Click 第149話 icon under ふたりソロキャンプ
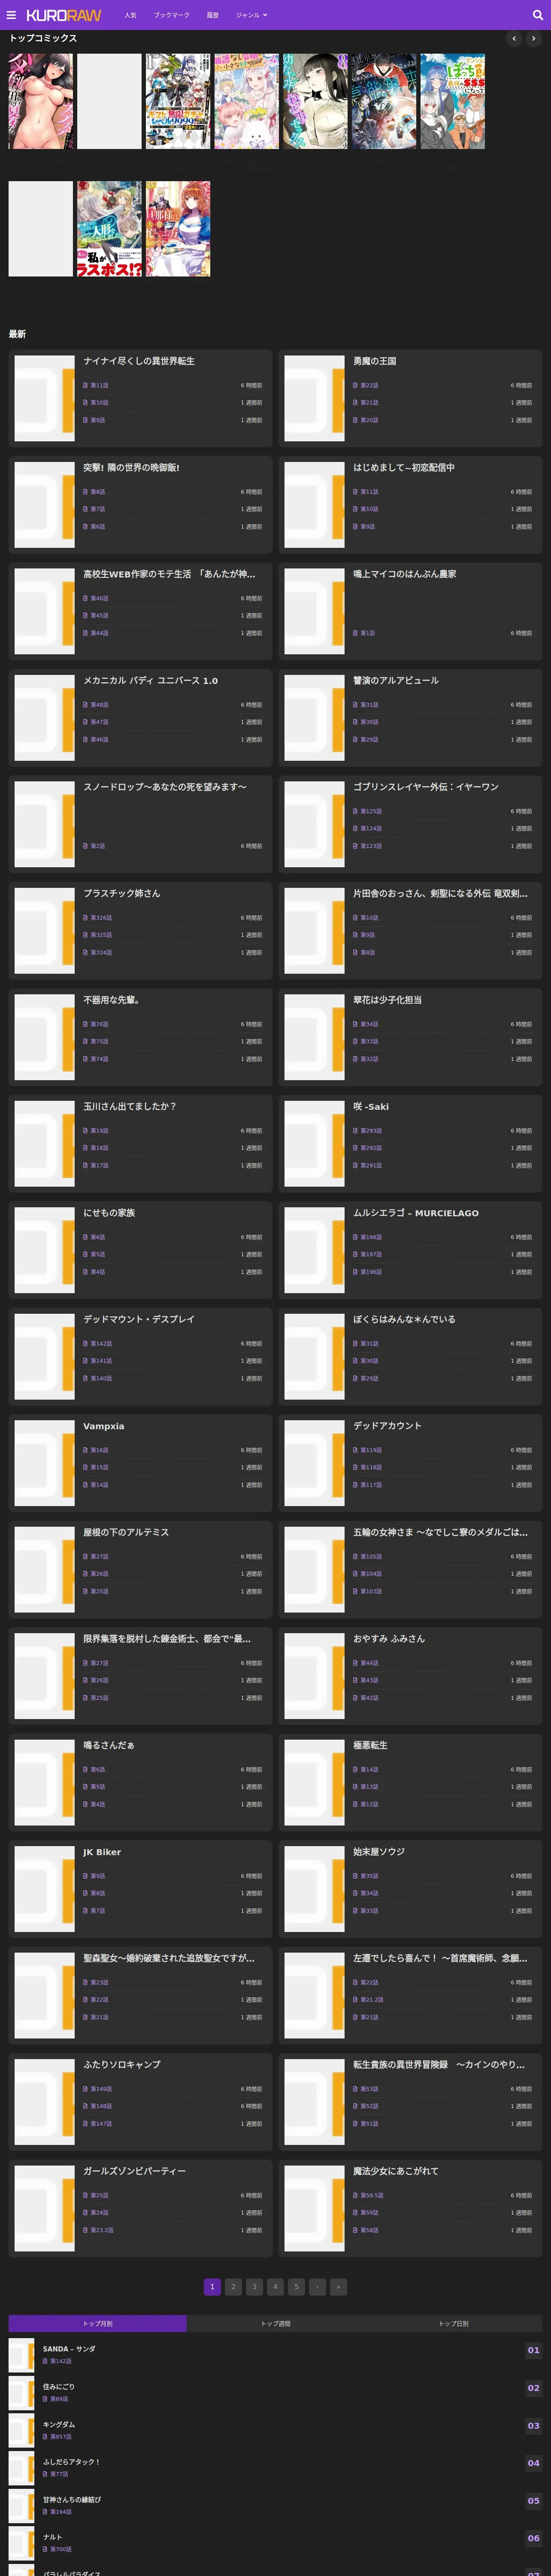551x2576 pixels. [x=85, y=2089]
